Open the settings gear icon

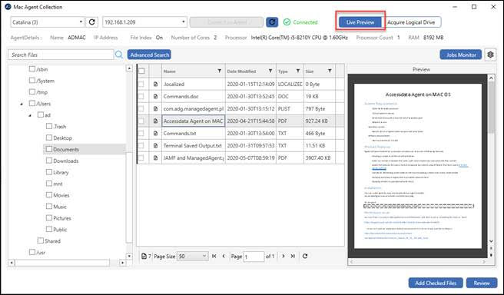click(490, 55)
